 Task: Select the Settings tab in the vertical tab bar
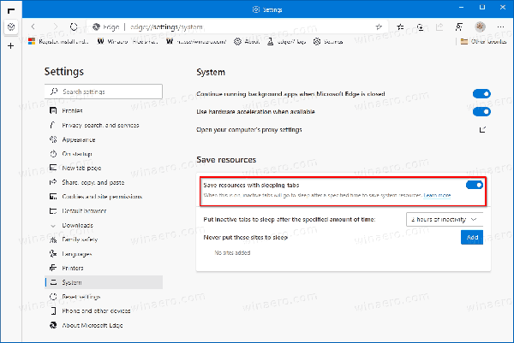click(11, 27)
